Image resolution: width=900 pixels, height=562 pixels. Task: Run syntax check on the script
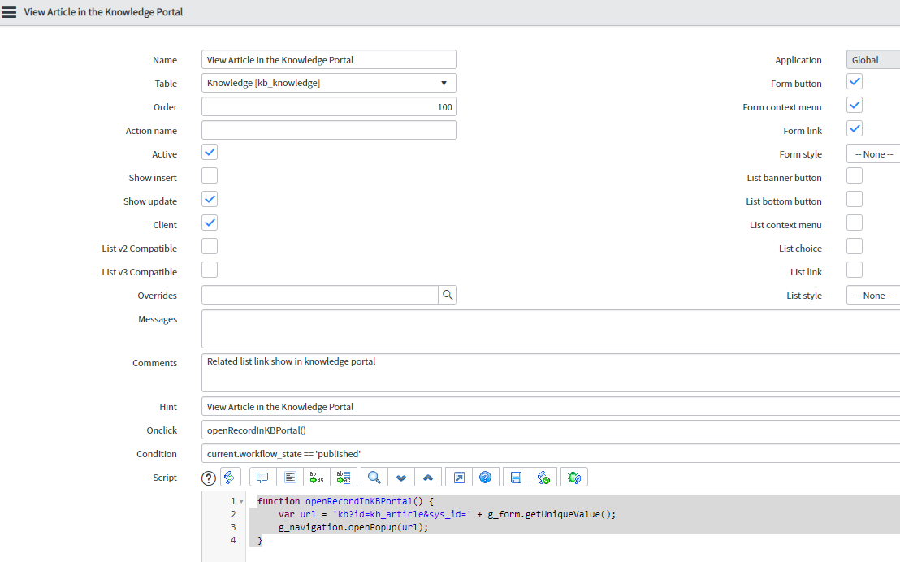[544, 477]
